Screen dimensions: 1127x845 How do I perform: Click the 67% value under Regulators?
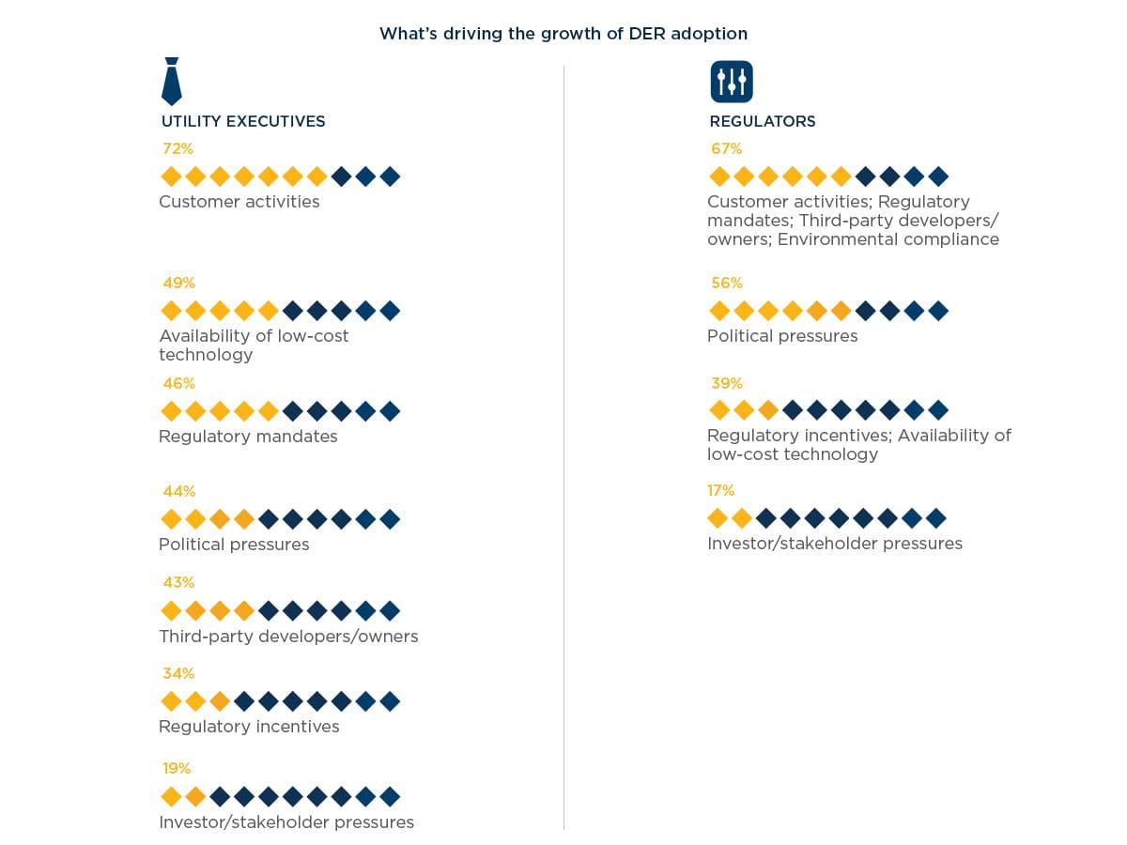pyautogui.click(x=725, y=148)
